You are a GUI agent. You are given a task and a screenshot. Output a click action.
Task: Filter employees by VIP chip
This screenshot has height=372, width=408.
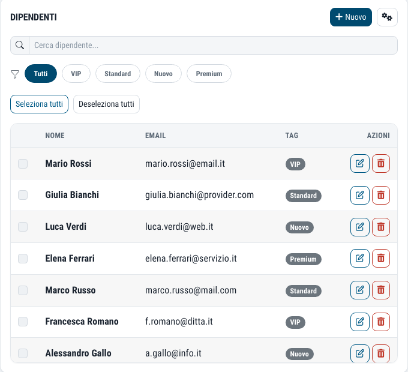pyautogui.click(x=76, y=74)
